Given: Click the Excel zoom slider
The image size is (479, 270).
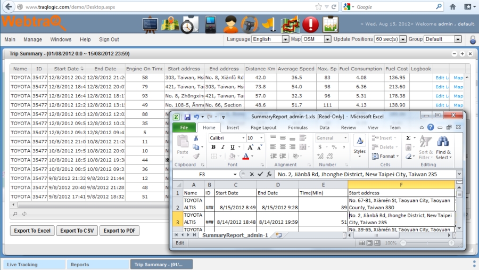Looking at the screenshot, I should click(427, 243).
